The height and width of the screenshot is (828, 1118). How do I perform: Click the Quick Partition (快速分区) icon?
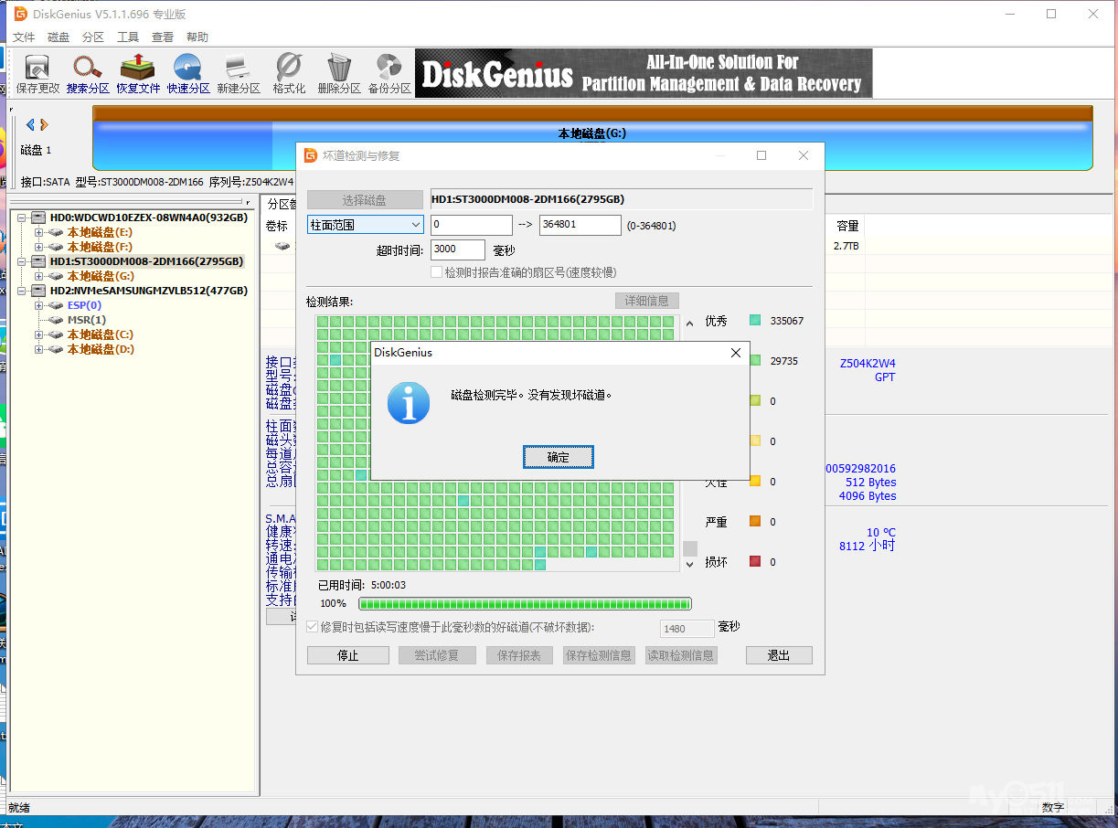[188, 73]
